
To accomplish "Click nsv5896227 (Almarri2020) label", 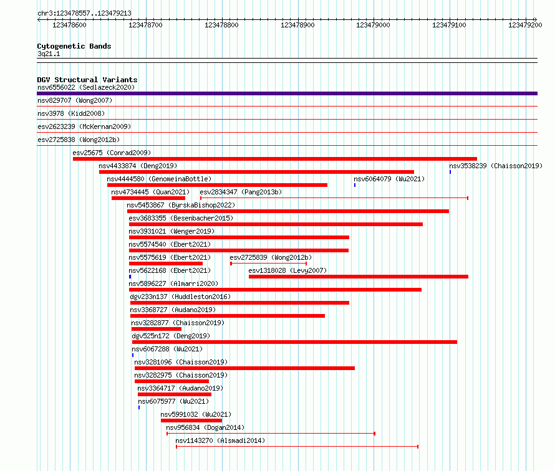I will tap(173, 283).
